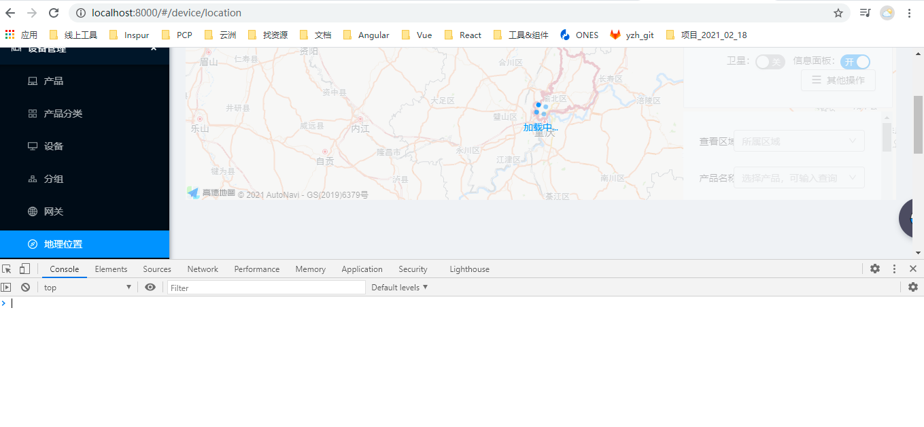
Task: Open the Default levels dropdown
Action: pos(398,287)
